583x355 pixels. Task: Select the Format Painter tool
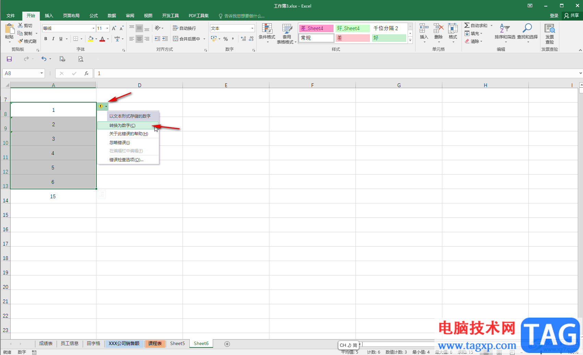click(x=27, y=41)
